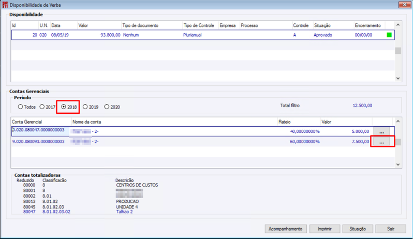Image resolution: width=414 pixels, height=239 pixels.
Task: Click scroll up arrow of Disponibilidade grid
Action: (398, 25)
